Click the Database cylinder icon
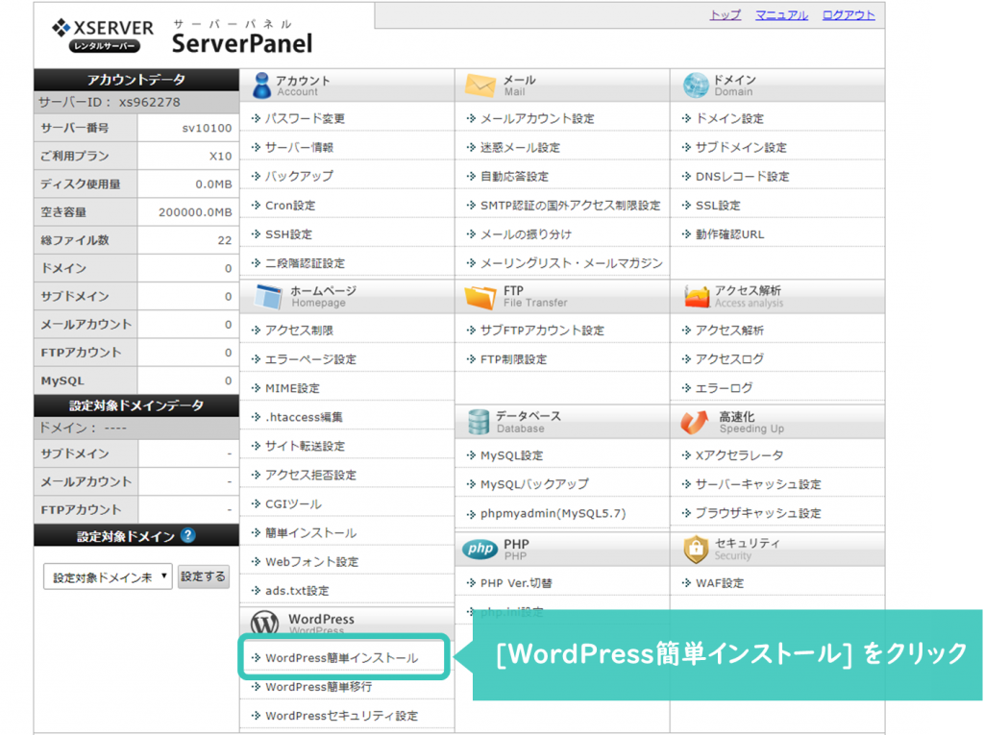984x735 pixels. point(479,422)
